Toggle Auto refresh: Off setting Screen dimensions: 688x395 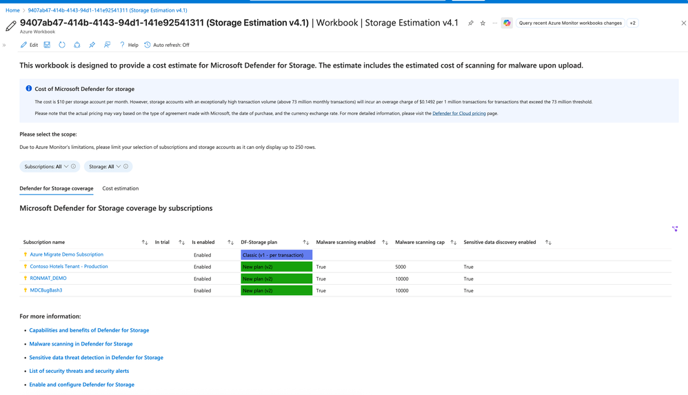pyautogui.click(x=167, y=45)
